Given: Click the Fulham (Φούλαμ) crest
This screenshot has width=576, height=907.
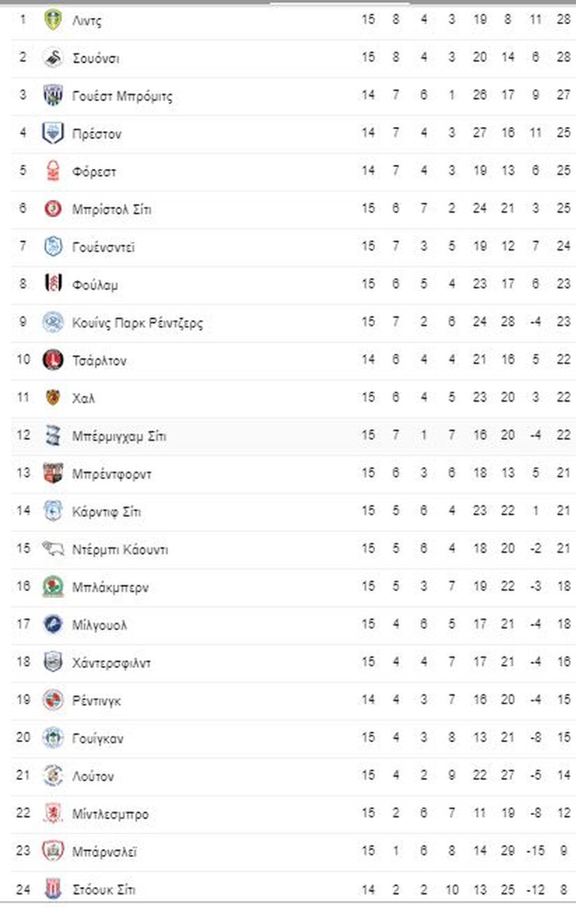Looking at the screenshot, I should pos(53,284).
